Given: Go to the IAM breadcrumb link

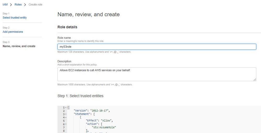Looking at the screenshot, I should [x=5, y=4].
